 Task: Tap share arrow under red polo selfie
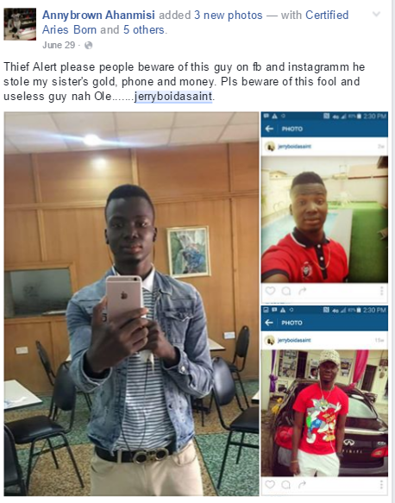(x=302, y=291)
